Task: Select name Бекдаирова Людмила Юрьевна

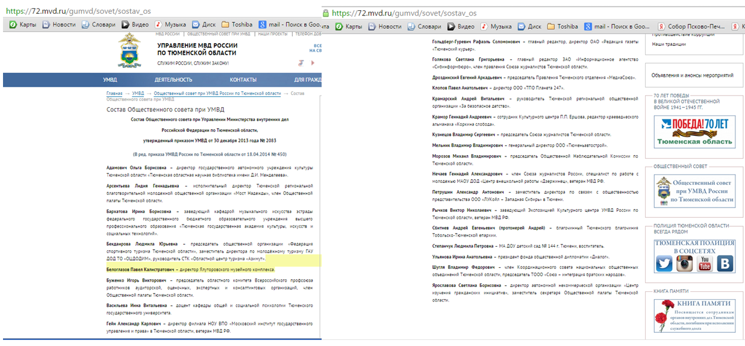Action: (142, 244)
